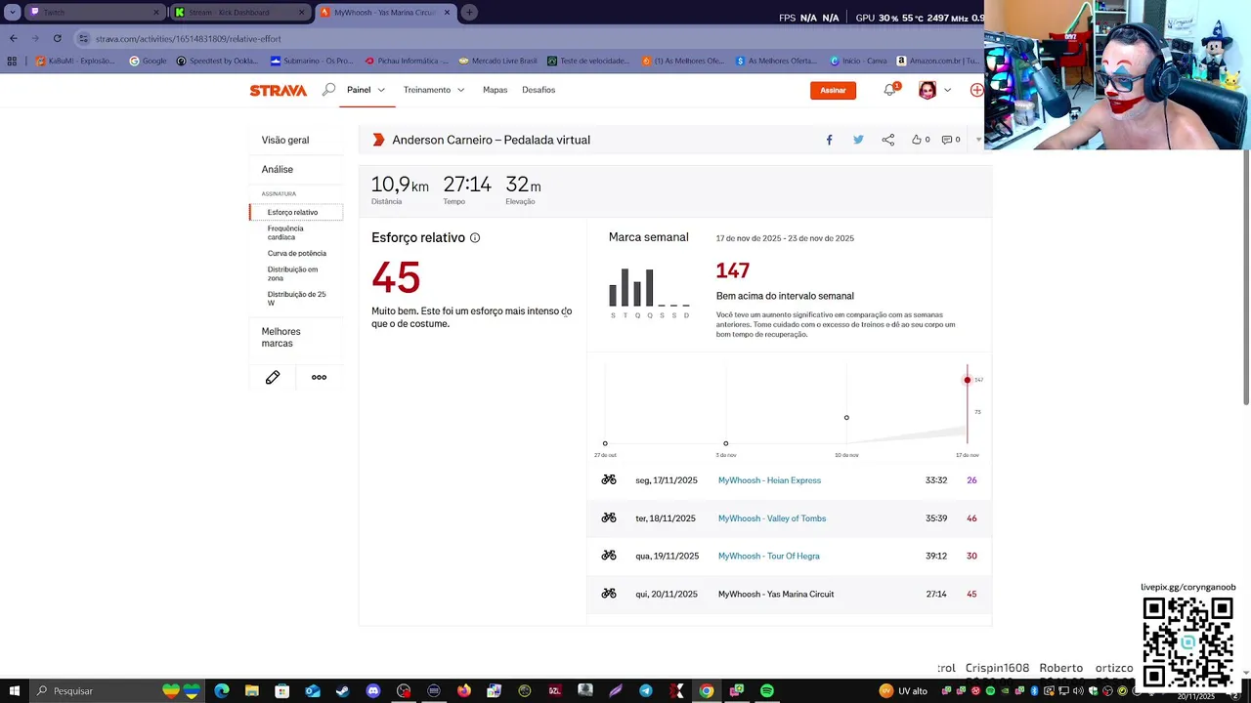The image size is (1251, 703).
Task: Click the weekly bar chart under Marca semanal
Action: click(650, 293)
